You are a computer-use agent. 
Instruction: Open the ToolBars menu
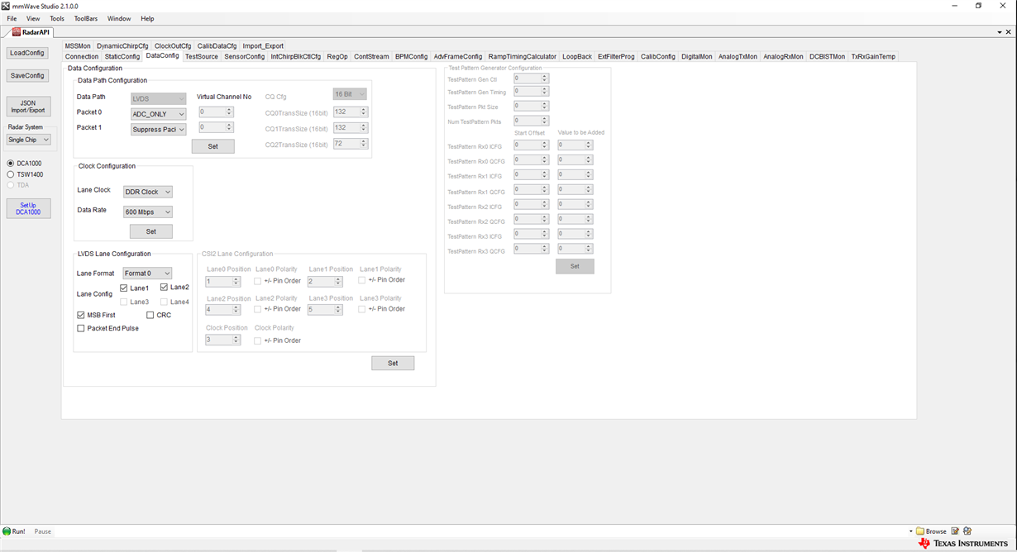[86, 18]
